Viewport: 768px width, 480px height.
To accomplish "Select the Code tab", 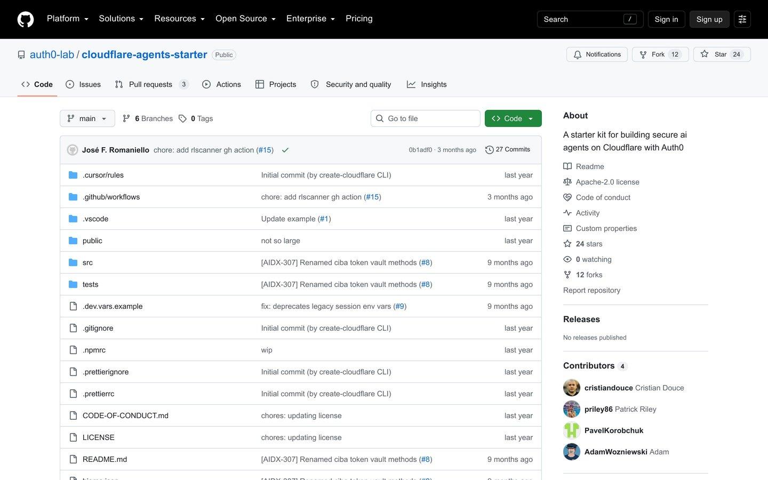I will pyautogui.click(x=37, y=84).
